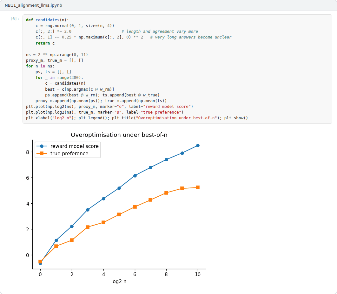Click the 'for _ in range(300):' line

59,77
